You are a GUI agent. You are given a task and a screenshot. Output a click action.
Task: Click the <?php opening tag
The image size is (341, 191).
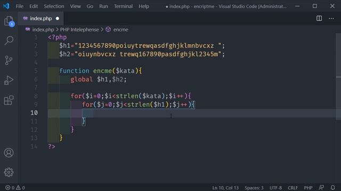57,37
